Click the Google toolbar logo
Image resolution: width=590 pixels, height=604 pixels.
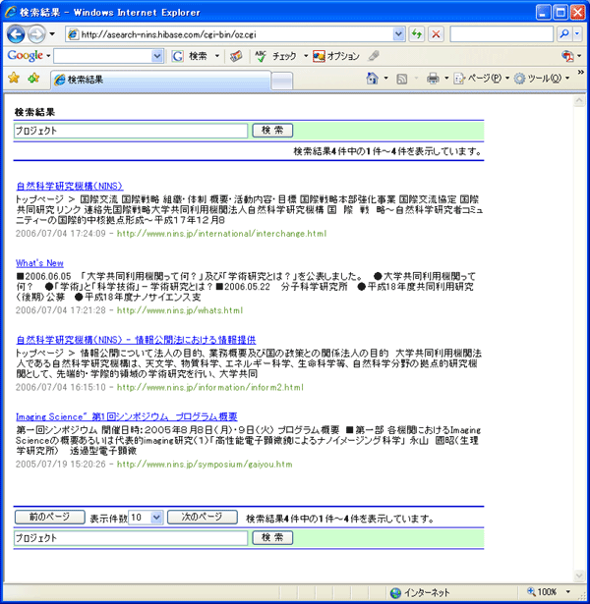(25, 56)
